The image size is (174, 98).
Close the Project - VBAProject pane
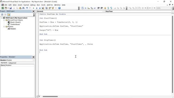[33, 11]
